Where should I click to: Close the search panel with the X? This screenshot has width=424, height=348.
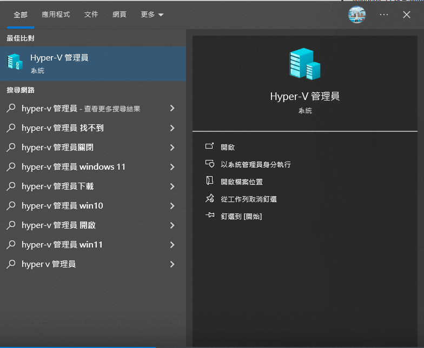407,15
